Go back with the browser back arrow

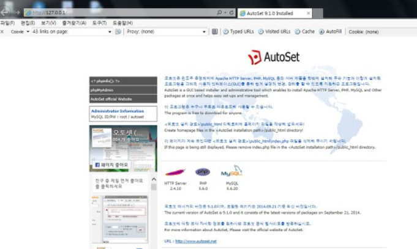[5, 12]
